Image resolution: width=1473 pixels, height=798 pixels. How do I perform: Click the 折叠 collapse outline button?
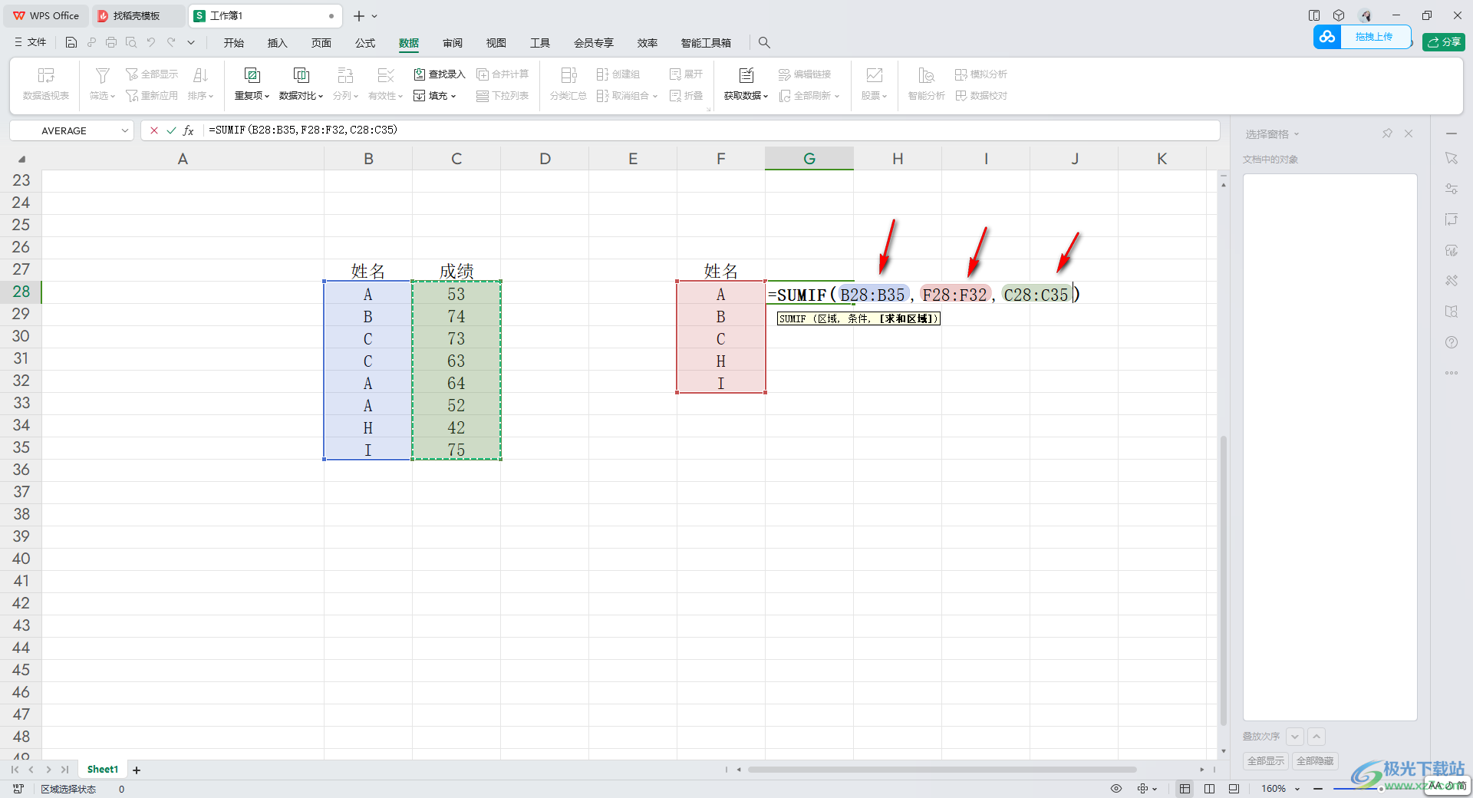pyautogui.click(x=686, y=96)
